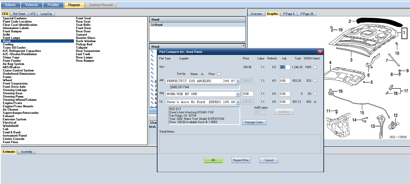This screenshot has width=410, height=184.
Task: Select Front Bumper in the category list
Action: coord(12,31)
